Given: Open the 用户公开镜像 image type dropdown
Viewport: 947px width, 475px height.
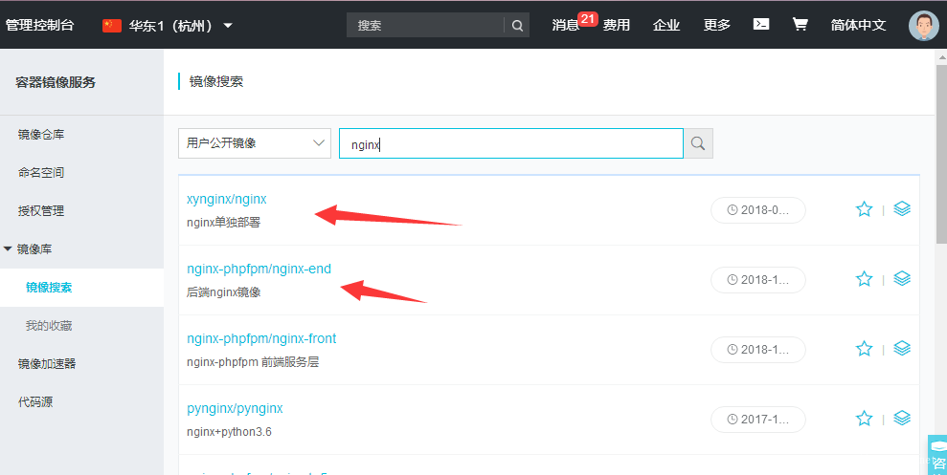Looking at the screenshot, I should point(255,143).
